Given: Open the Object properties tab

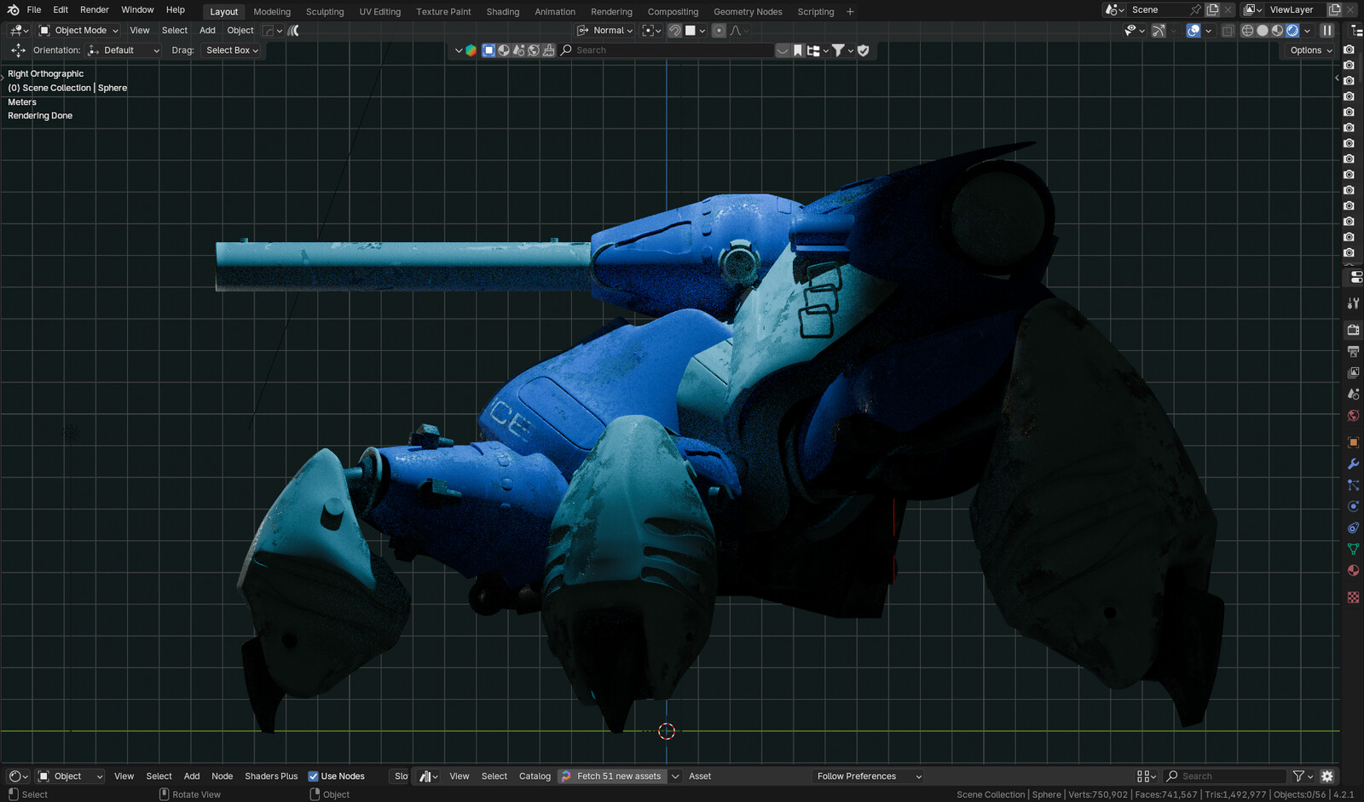Looking at the screenshot, I should (x=1353, y=442).
